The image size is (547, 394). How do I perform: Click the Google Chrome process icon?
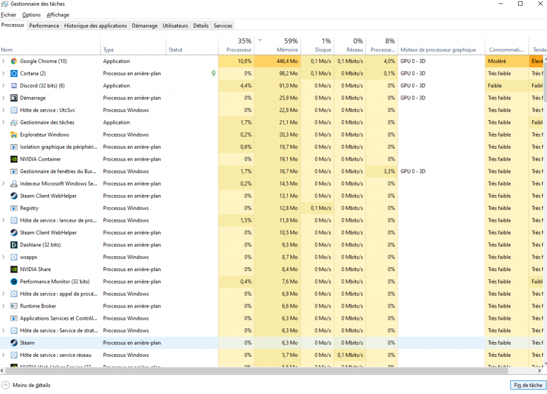tap(14, 61)
